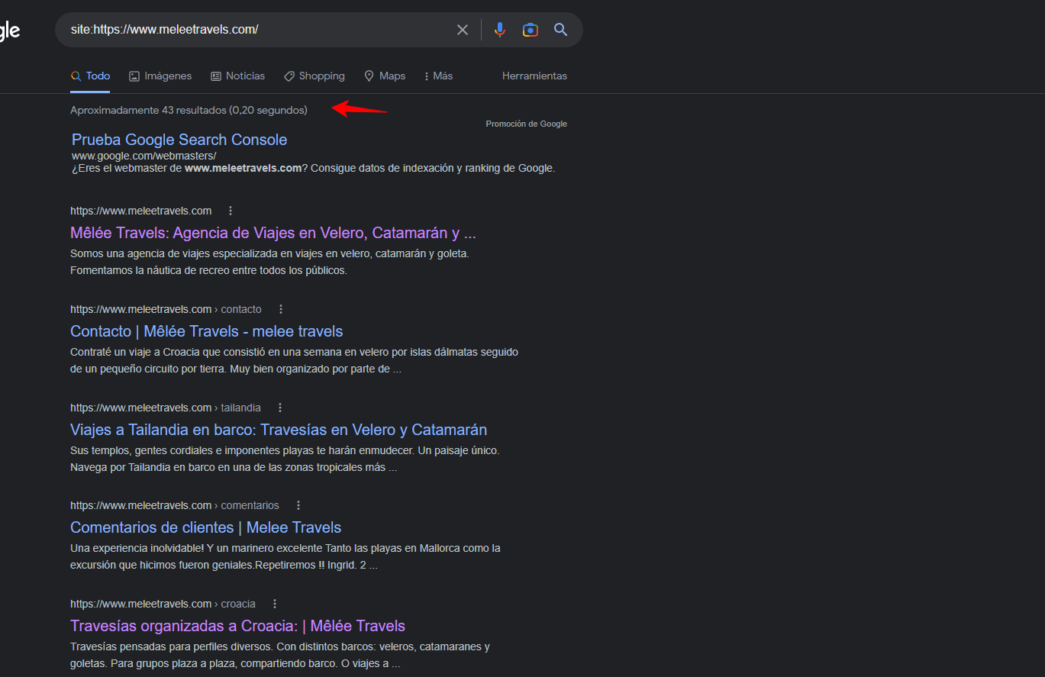Open Mêlée Travels: Agencia de Viajes result

[x=273, y=233]
